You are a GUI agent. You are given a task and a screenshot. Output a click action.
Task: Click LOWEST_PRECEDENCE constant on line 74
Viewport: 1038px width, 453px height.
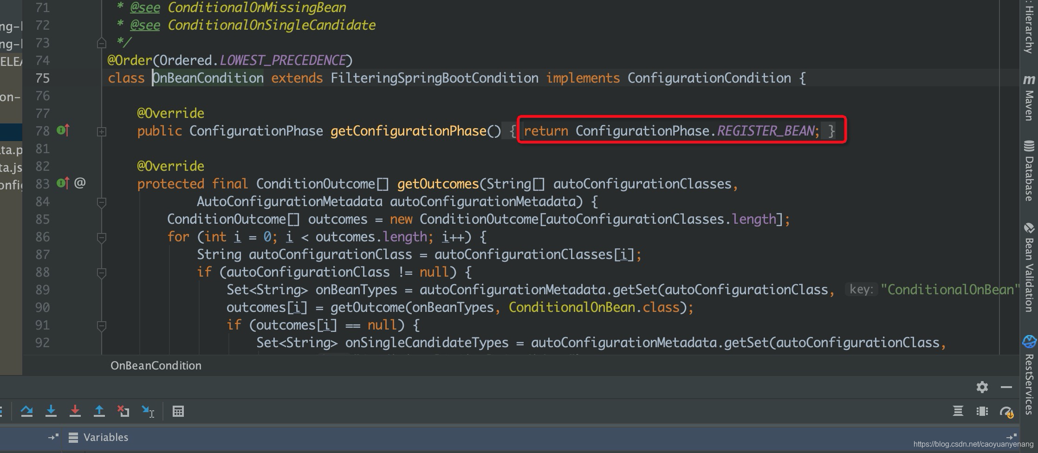[283, 60]
